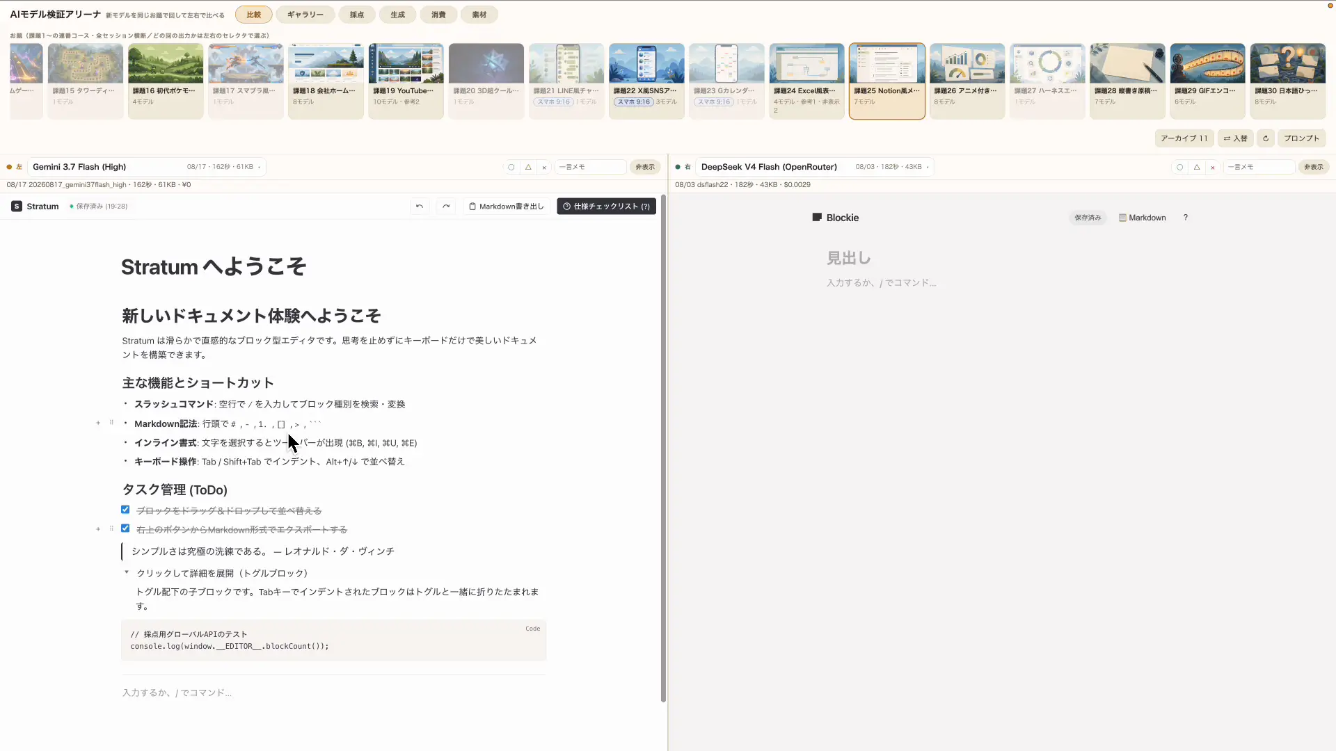This screenshot has width=1336, height=751.
Task: Select 課題23 Gカレンダ thumbnail card
Action: click(x=726, y=81)
